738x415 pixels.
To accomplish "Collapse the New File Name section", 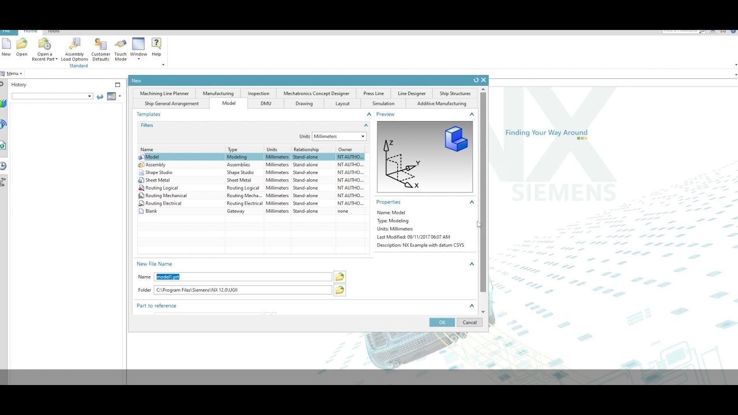I will pyautogui.click(x=472, y=264).
